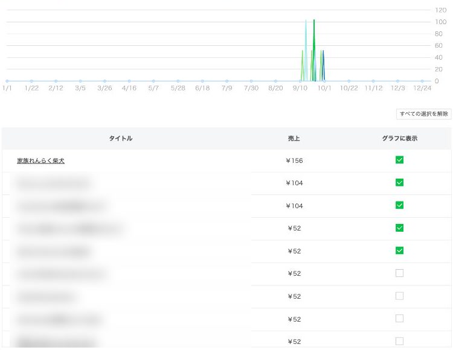Click the 7/9 x-axis date label
453x350 pixels.
pyautogui.click(x=226, y=88)
